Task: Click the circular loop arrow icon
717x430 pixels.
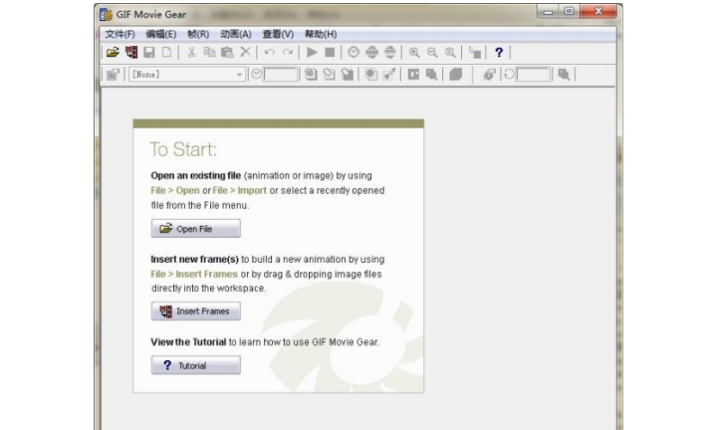Action: coord(509,74)
